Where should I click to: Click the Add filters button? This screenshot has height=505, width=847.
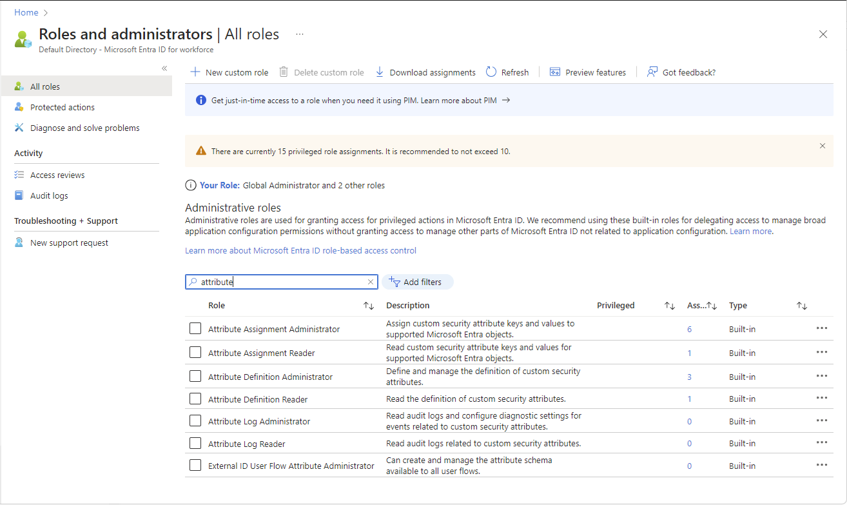418,282
